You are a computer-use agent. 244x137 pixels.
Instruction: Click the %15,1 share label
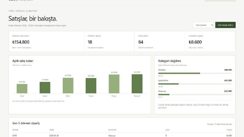[160, 97]
